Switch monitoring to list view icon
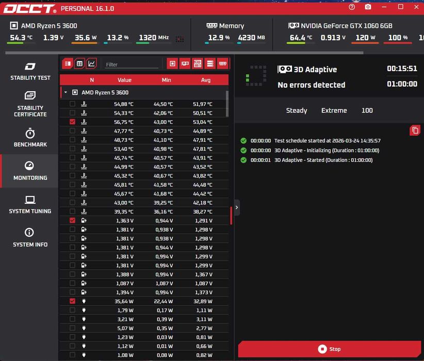The height and width of the screenshot is (361, 424). pos(68,64)
